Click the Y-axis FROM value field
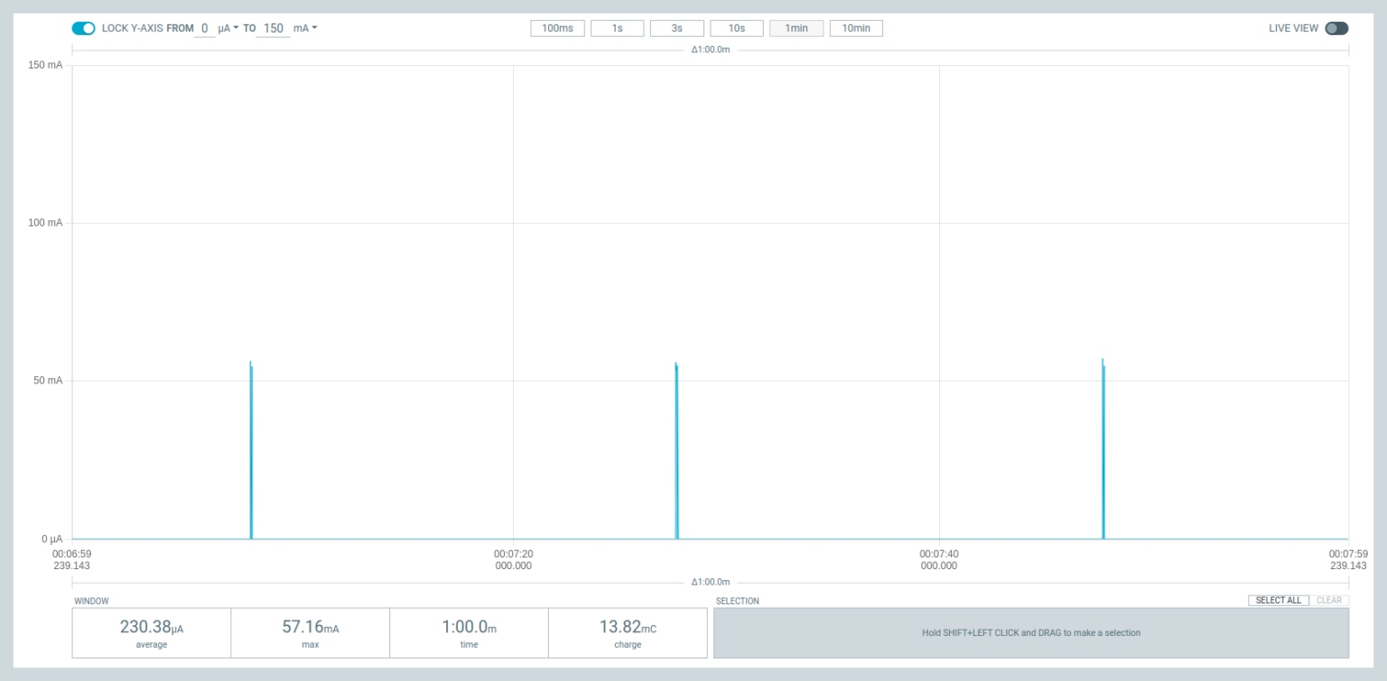The width and height of the screenshot is (1387, 681). 205,28
